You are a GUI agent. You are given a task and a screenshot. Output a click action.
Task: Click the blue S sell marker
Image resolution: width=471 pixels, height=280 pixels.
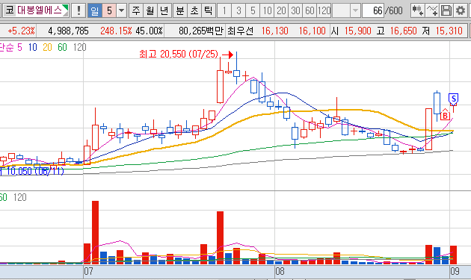[x=454, y=99]
